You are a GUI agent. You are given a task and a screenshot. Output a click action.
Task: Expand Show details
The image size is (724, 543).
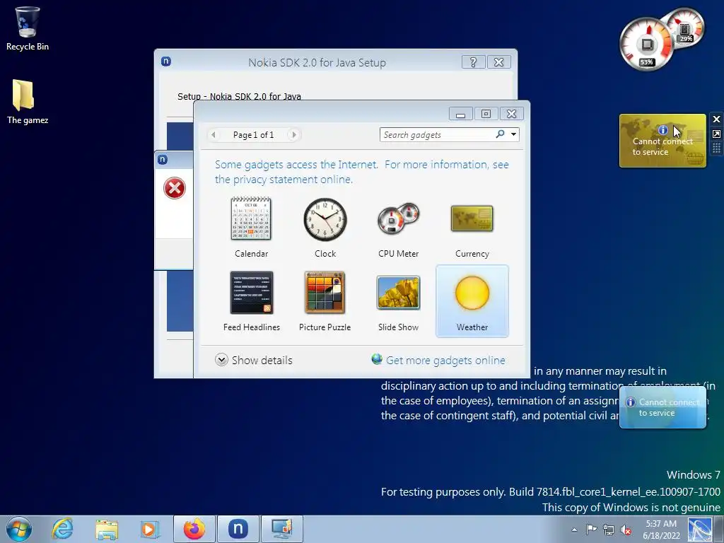tap(254, 360)
